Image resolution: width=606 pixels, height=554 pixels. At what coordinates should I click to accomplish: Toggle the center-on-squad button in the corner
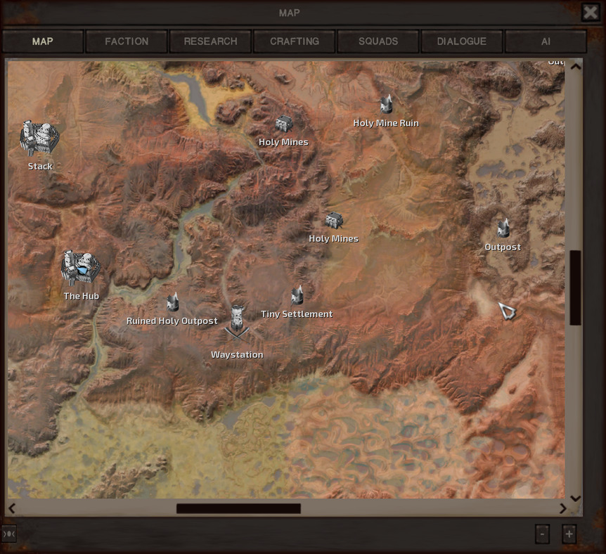tap(8, 534)
